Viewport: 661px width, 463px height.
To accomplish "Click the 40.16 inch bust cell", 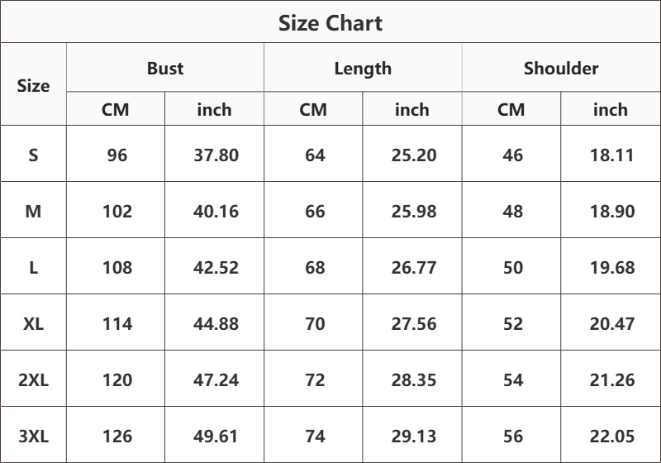I will pyautogui.click(x=215, y=210).
